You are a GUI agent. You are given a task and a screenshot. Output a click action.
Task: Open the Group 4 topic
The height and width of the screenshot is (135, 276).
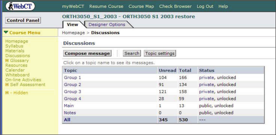pyautogui.click(x=72, y=99)
